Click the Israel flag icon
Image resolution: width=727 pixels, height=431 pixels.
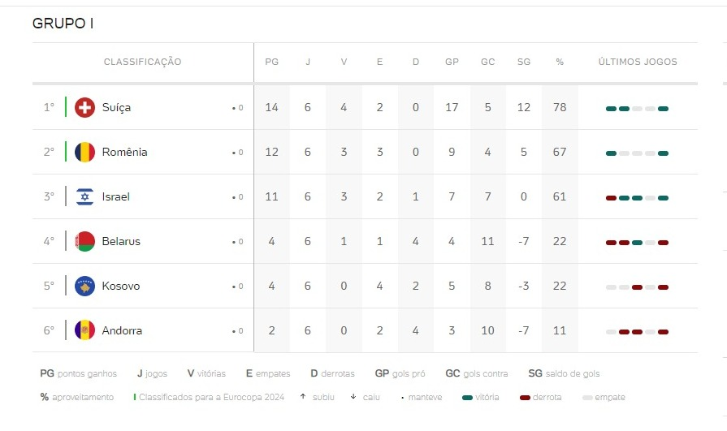[x=84, y=196]
